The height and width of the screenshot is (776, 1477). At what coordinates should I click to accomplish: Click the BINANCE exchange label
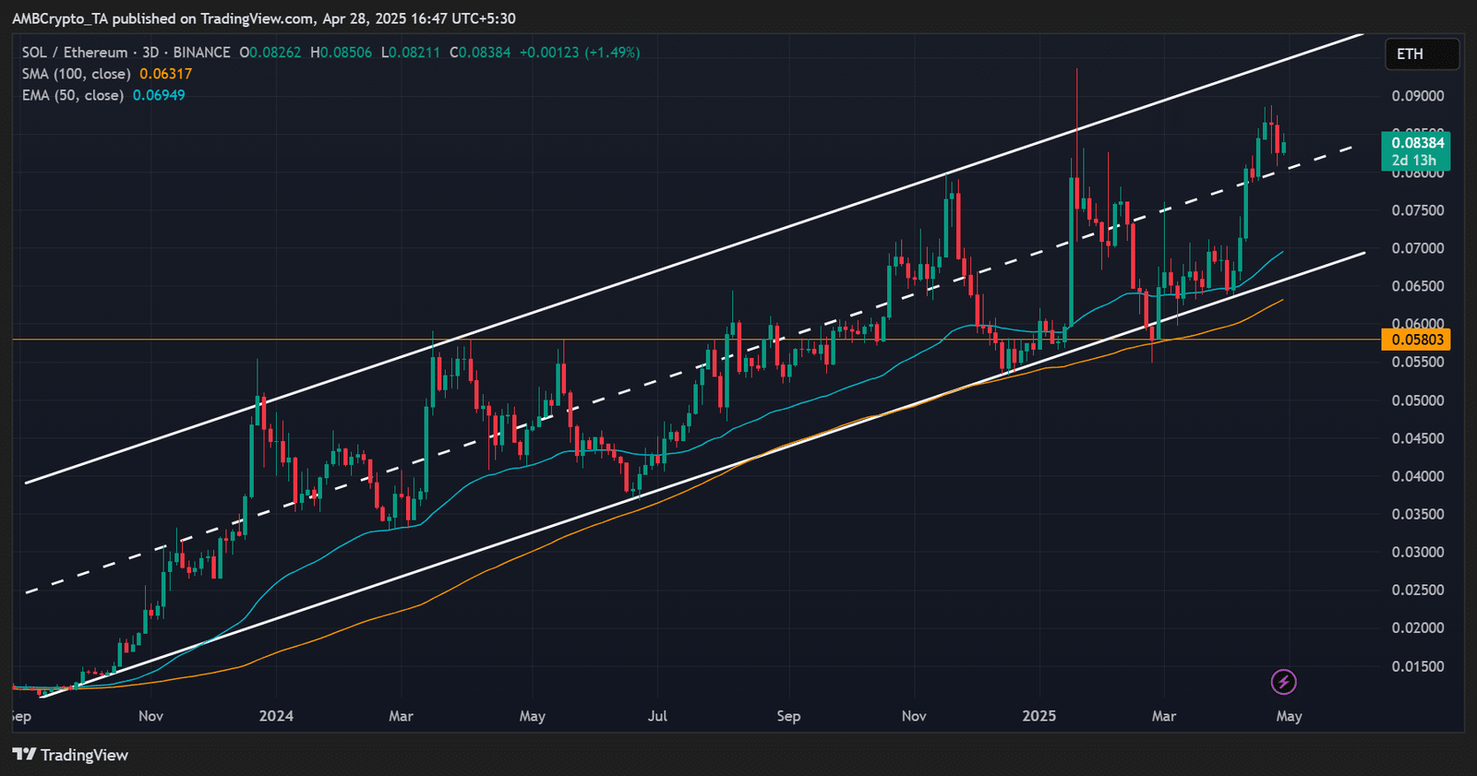click(x=201, y=53)
